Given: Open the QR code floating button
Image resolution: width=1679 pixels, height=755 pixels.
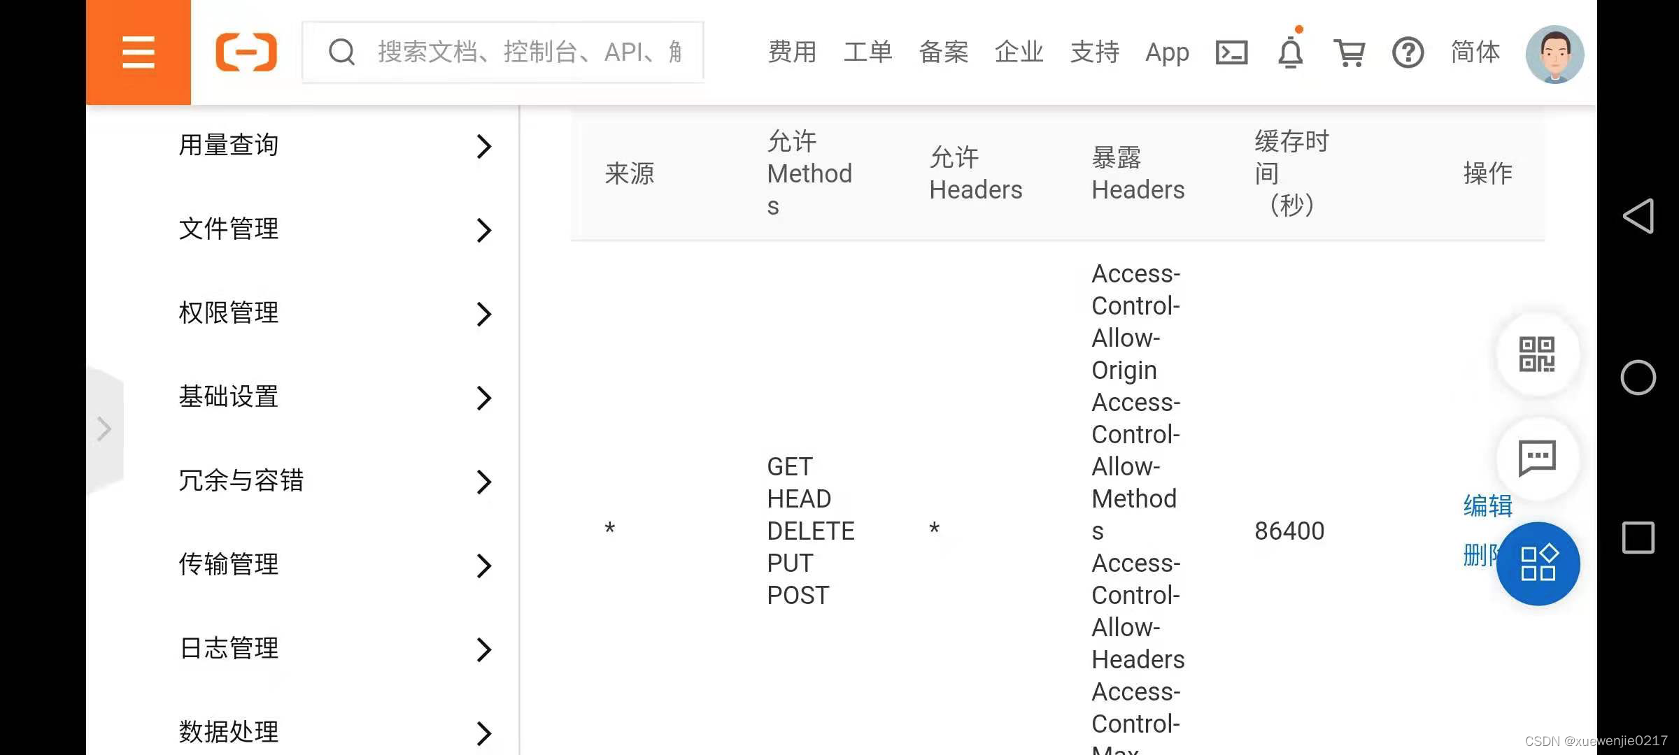Looking at the screenshot, I should click(1537, 354).
